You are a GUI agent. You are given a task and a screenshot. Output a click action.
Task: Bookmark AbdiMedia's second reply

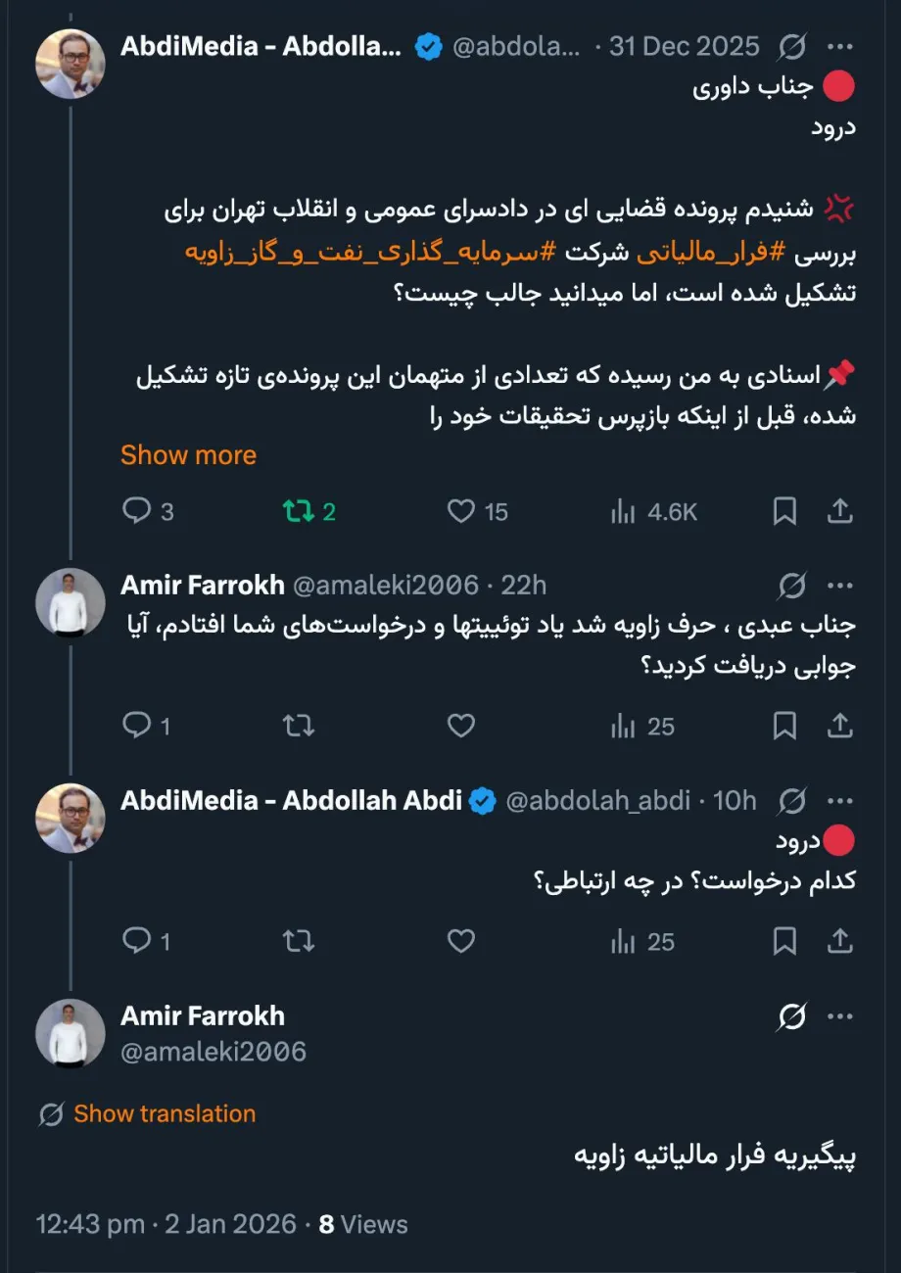click(x=783, y=941)
